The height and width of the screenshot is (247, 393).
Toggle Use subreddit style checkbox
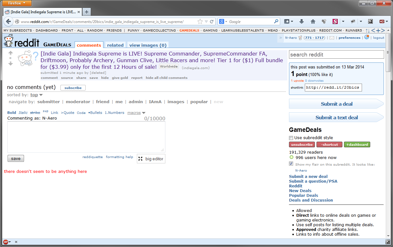(291, 138)
